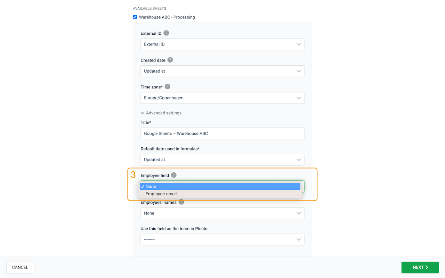Screen dimensions: 445x278
Task: Open the Created date dropdown
Action: point(222,71)
